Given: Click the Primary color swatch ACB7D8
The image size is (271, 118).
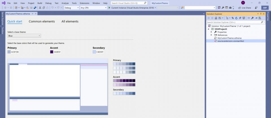Looking at the screenshot, I should point(9,52).
